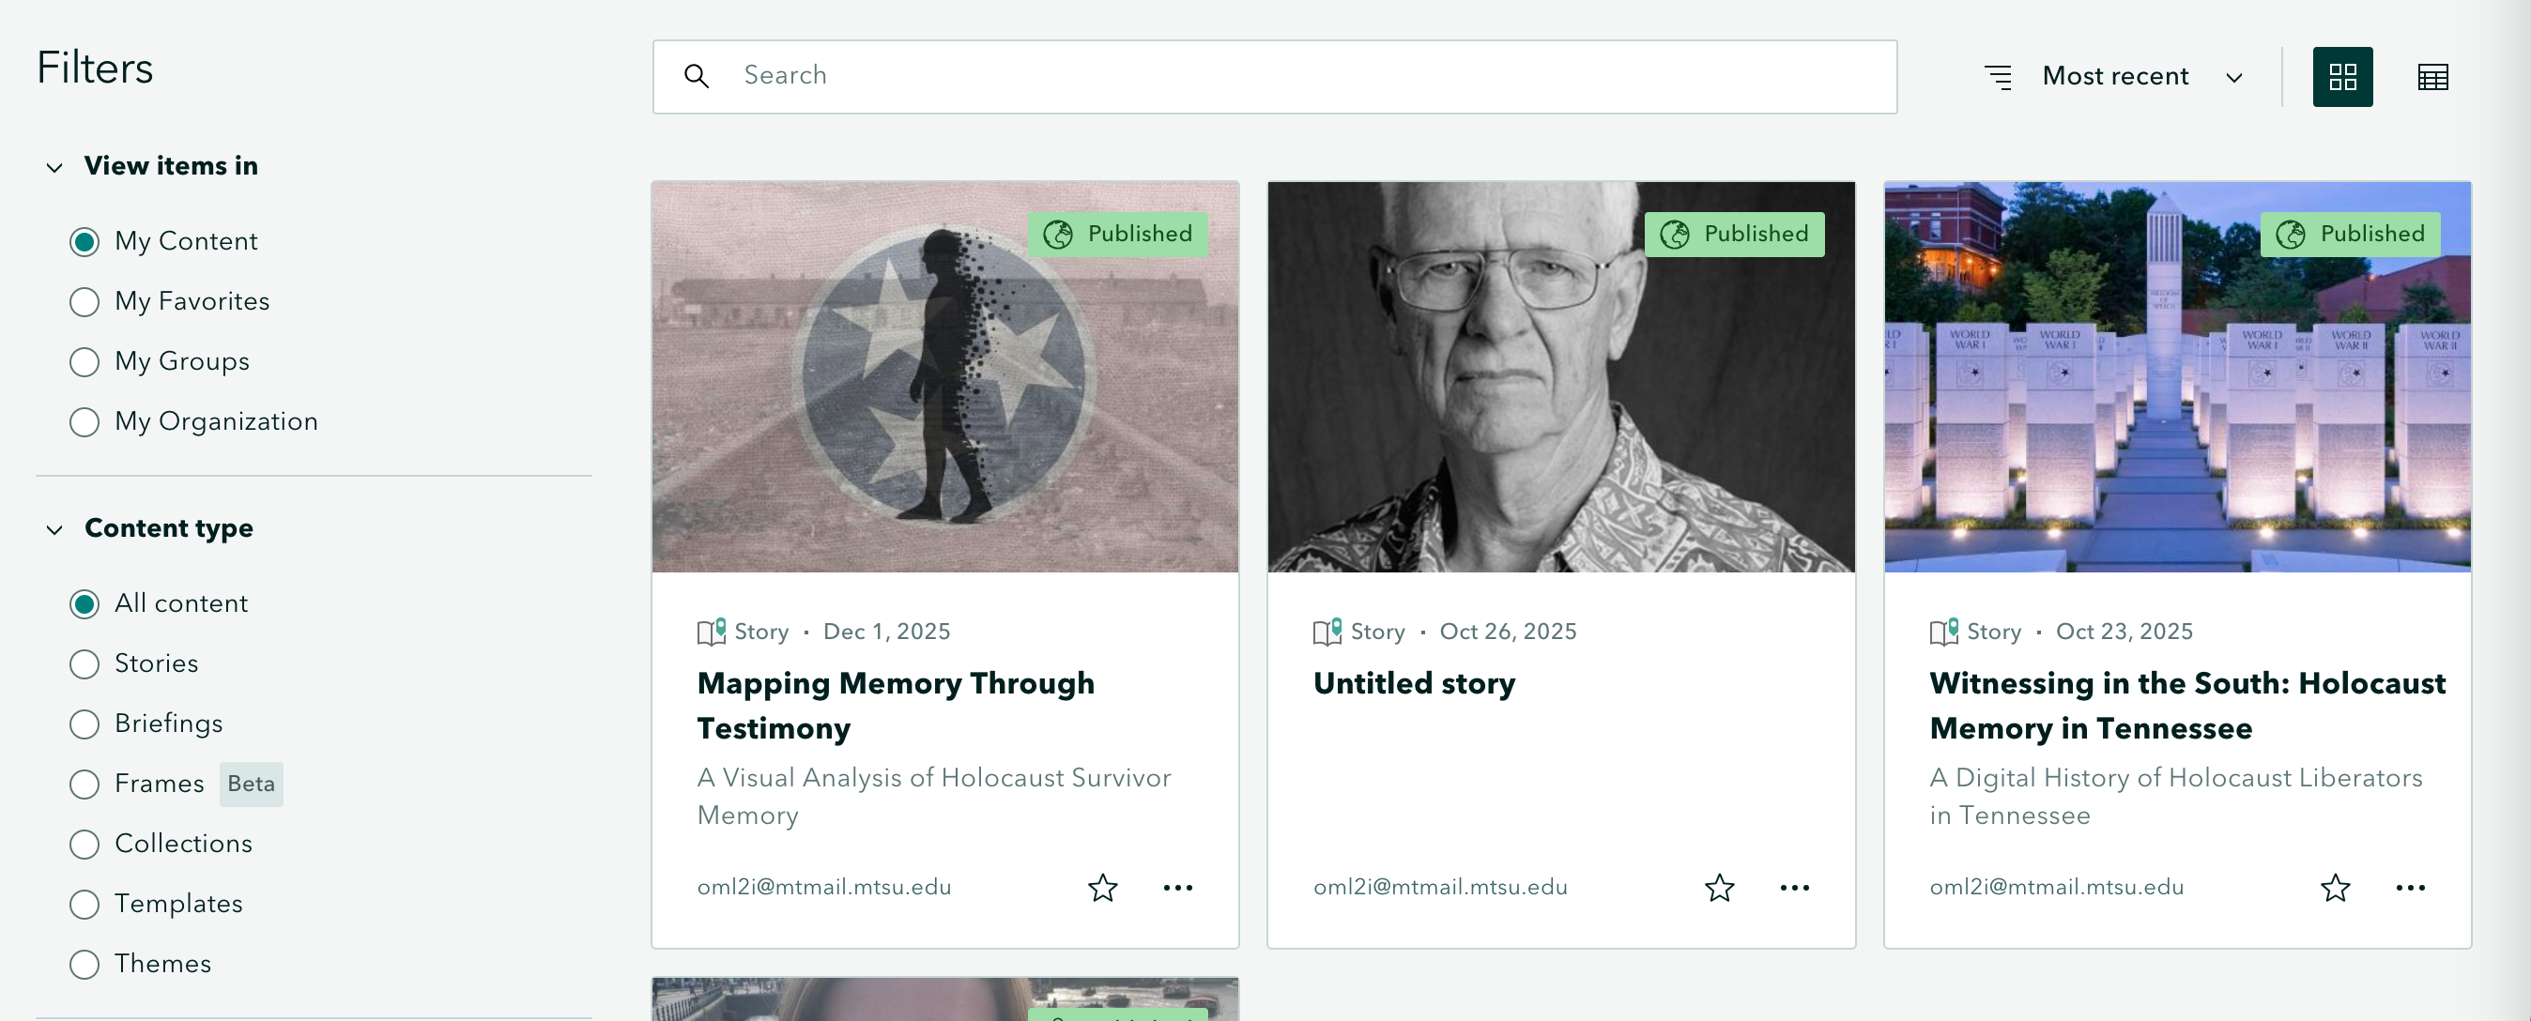The width and height of the screenshot is (2531, 1021).
Task: Open the Mapping Memory Through Testimony title
Action: click(895, 705)
